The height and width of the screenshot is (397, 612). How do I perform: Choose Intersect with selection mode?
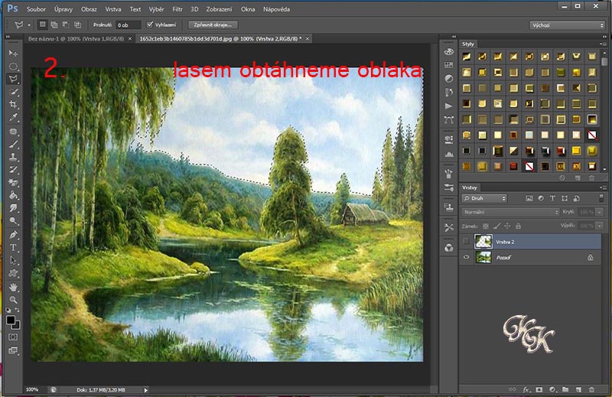78,24
